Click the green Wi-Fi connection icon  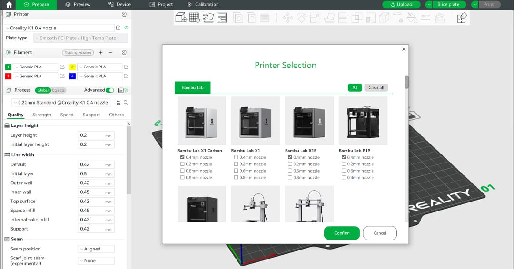126,28
